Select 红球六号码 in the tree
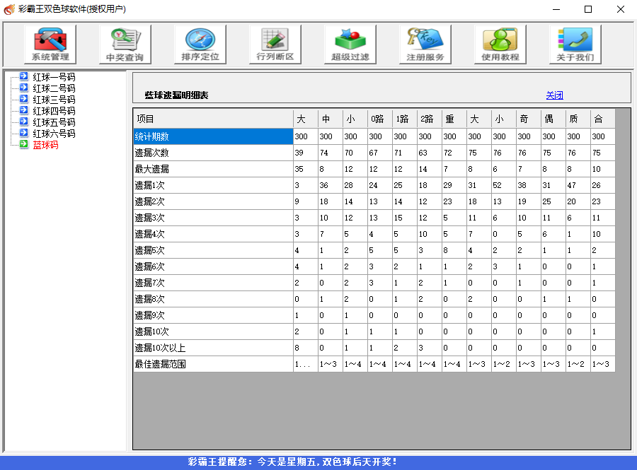 [54, 134]
